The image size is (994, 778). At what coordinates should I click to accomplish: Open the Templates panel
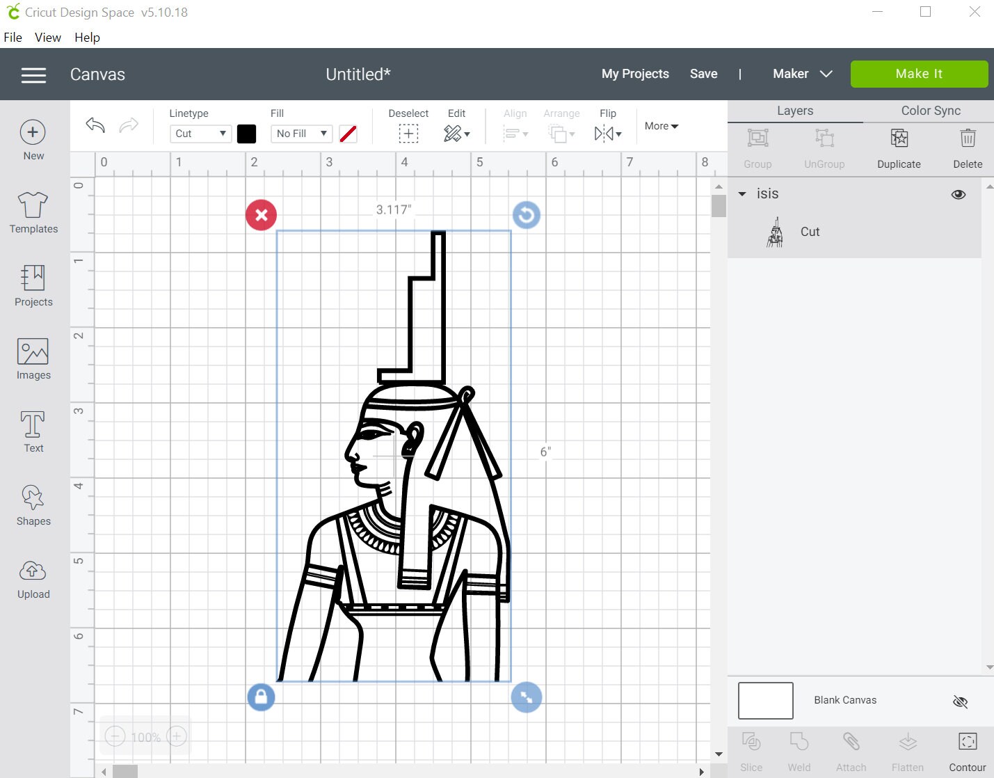(33, 214)
